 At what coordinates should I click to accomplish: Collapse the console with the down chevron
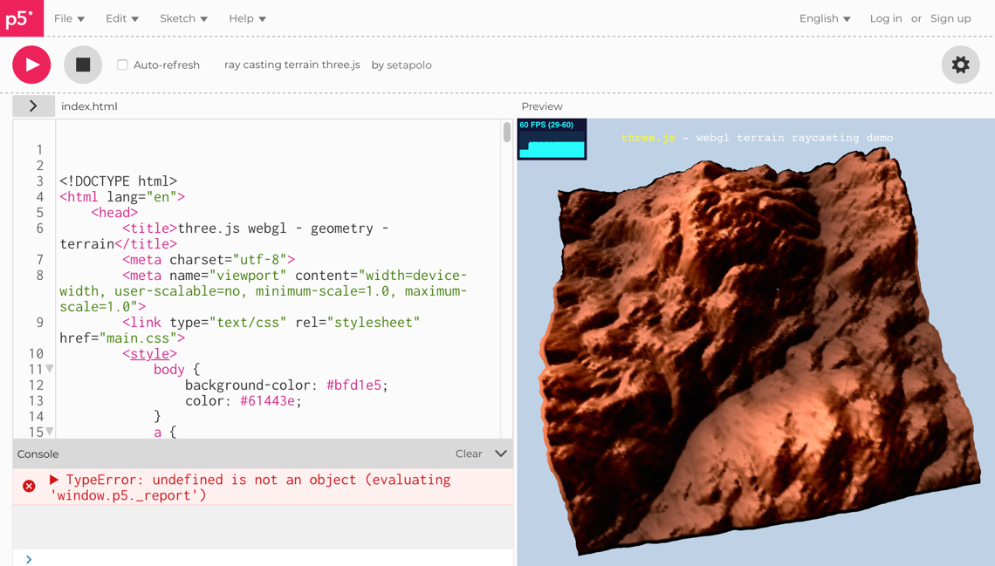(501, 453)
